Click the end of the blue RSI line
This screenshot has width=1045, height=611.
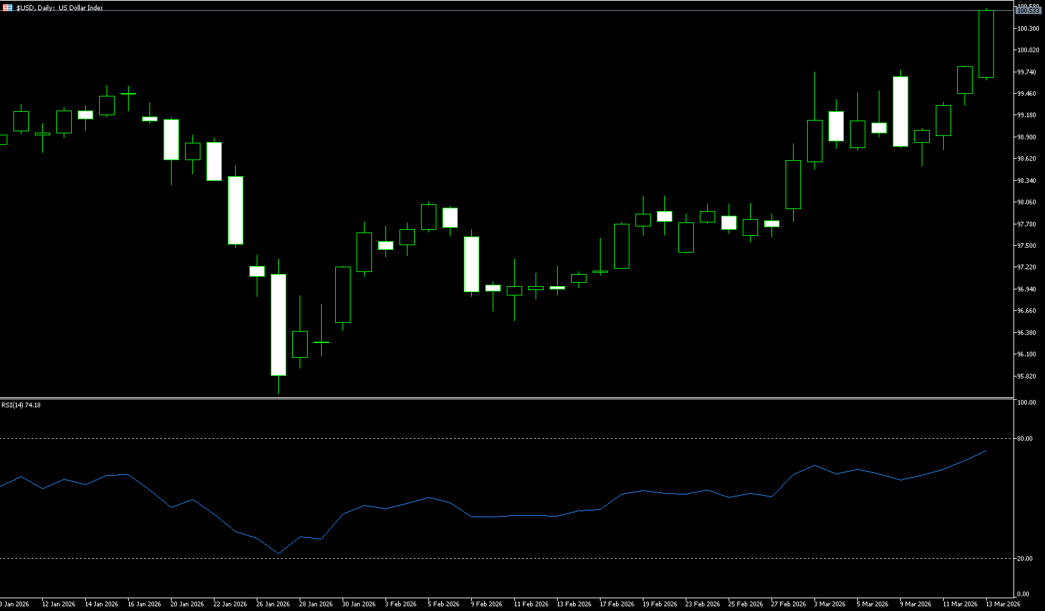(x=986, y=451)
